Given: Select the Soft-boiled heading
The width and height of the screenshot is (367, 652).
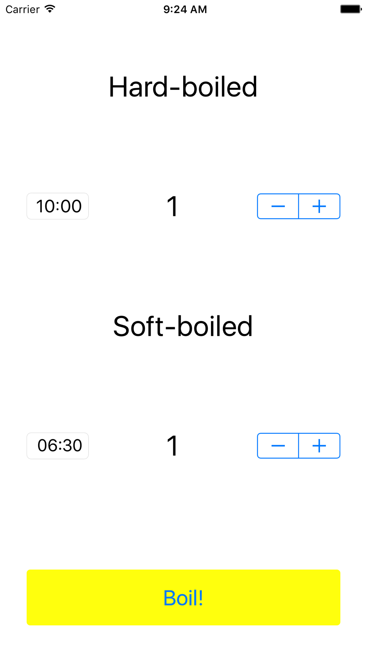Looking at the screenshot, I should click(183, 326).
